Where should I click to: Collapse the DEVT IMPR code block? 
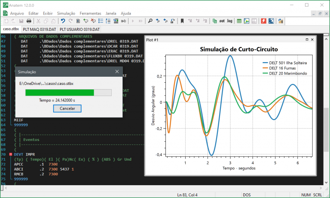(x=10, y=154)
